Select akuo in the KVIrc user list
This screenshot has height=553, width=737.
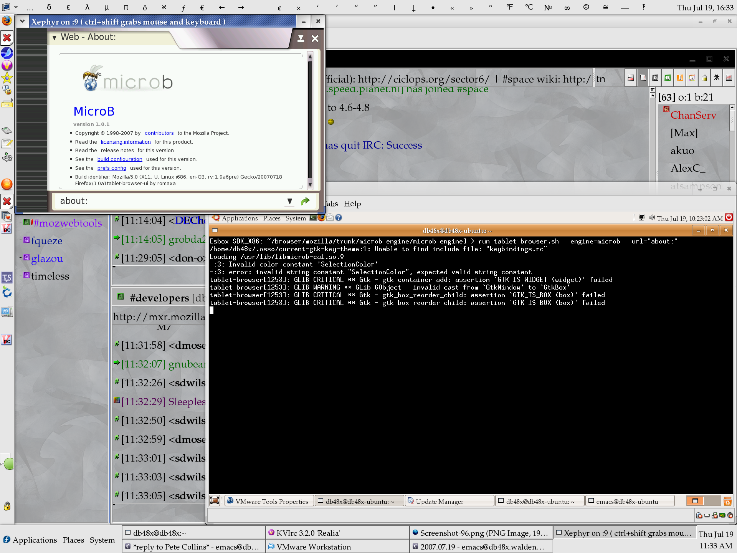[682, 151]
